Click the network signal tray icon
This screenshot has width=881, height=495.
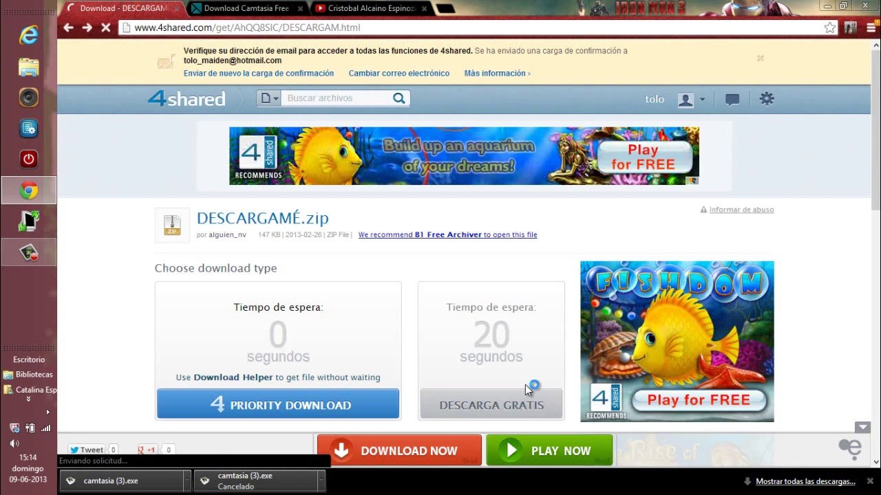pos(45,428)
